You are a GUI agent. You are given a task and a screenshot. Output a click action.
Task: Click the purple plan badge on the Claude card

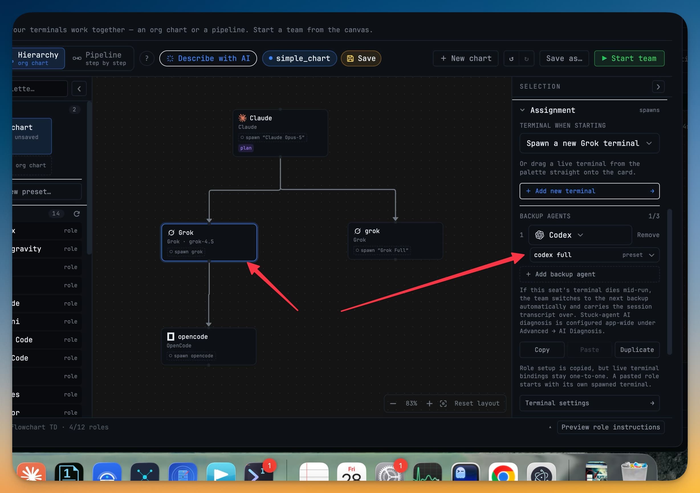246,148
